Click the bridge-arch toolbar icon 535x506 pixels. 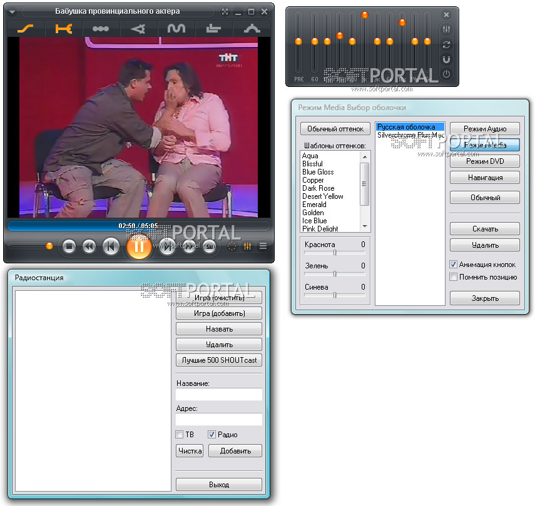click(252, 29)
